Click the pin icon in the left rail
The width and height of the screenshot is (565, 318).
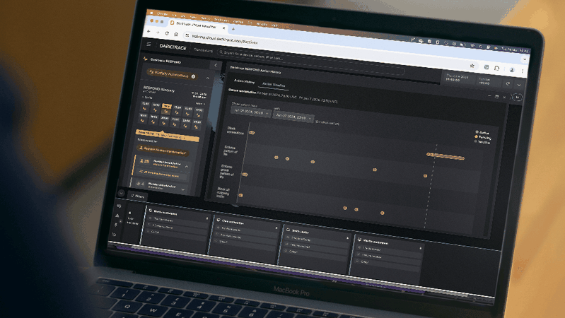pyautogui.click(x=116, y=225)
